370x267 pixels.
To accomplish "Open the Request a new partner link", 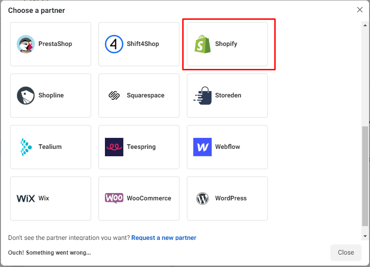I will tap(164, 238).
